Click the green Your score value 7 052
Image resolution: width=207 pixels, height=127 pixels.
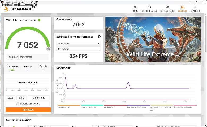point(12,70)
